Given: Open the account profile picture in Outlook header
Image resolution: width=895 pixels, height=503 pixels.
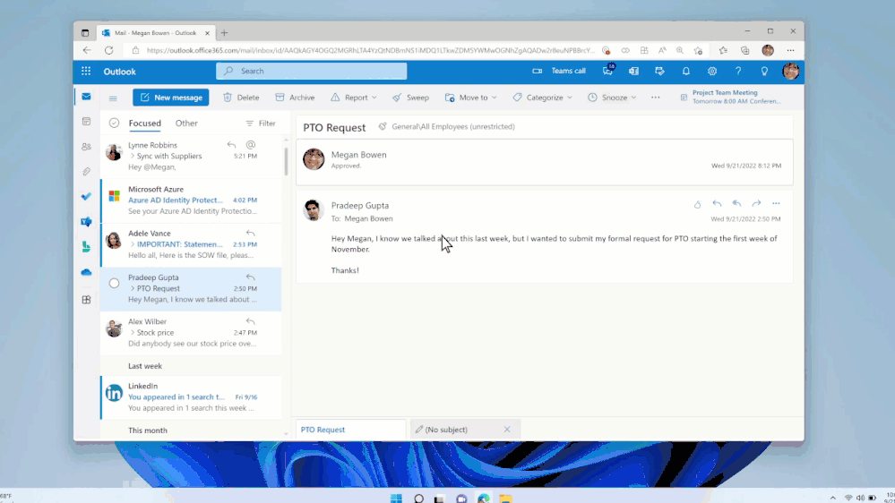Looking at the screenshot, I should pos(790,72).
